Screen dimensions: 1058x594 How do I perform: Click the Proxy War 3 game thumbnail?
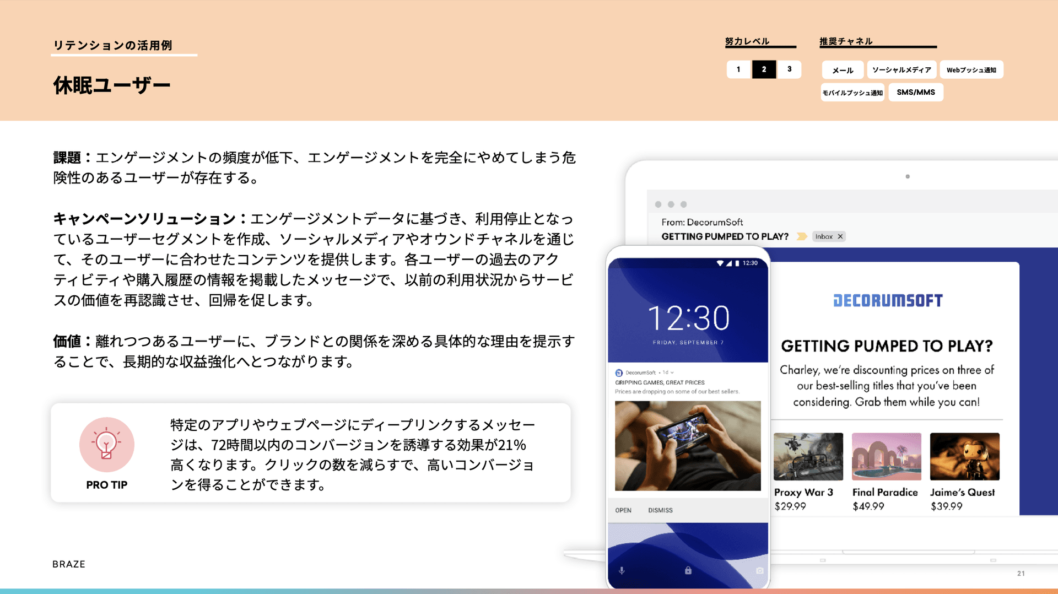pyautogui.click(x=808, y=456)
